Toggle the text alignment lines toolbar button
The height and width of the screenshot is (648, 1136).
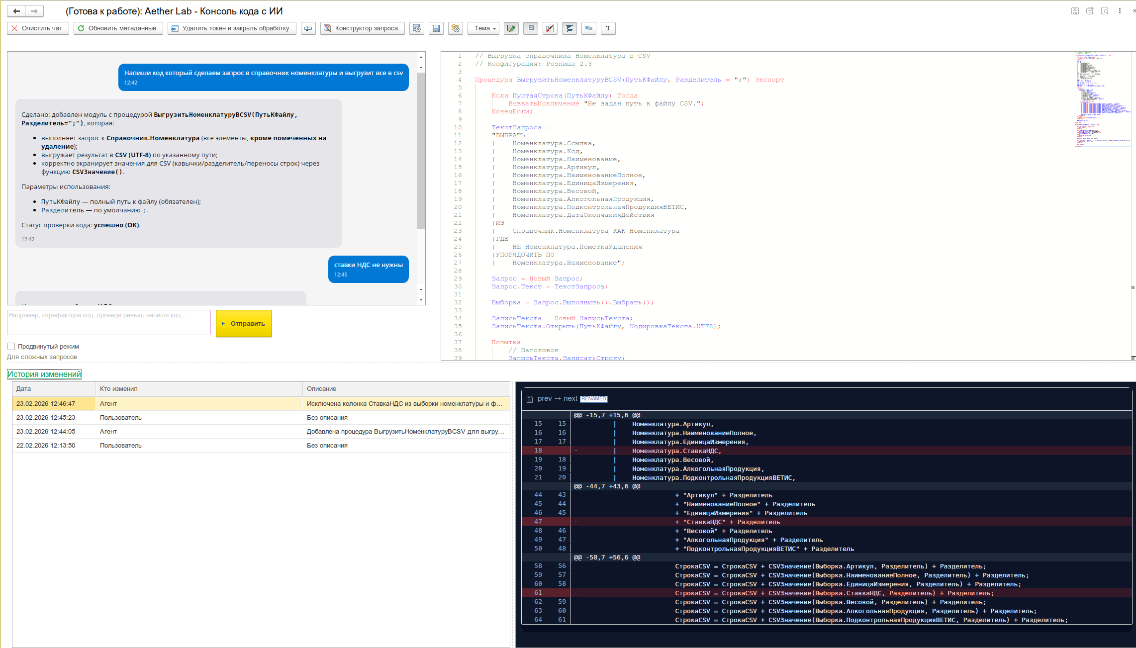coord(569,28)
